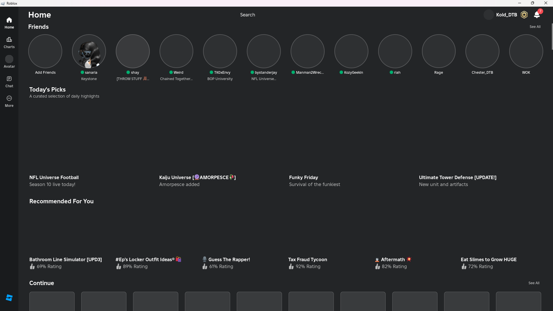
Task: Open Manman2Wrec's friend avatar
Action: pyautogui.click(x=308, y=51)
